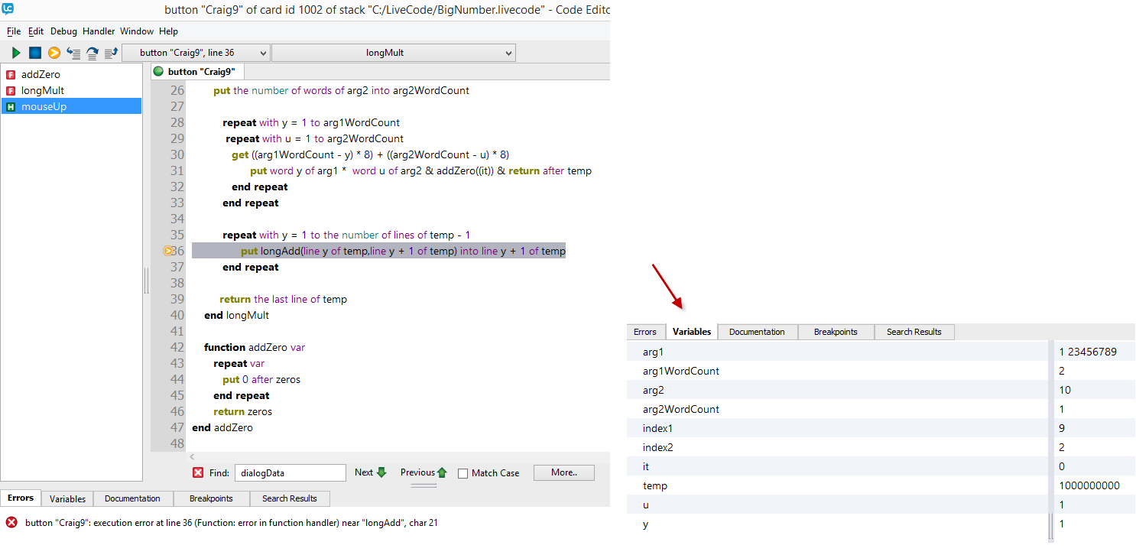Screen dimensions: 1136x555
Task: Click the More.. button
Action: 563,472
